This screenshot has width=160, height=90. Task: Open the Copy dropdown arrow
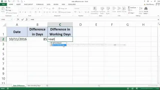(x=13, y=10)
